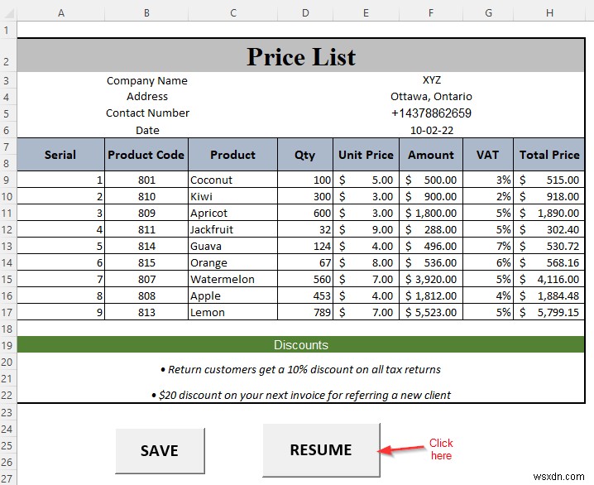The image size is (594, 485).
Task: Click the $ 9.00 unit price cell
Action: click(366, 229)
